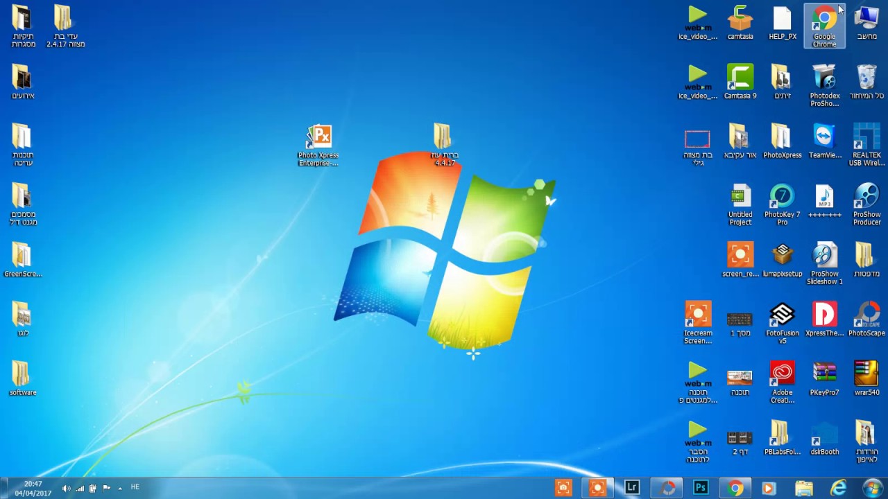This screenshot has width=888, height=499.
Task: Open the GreenScre... folder
Action: click(x=23, y=260)
